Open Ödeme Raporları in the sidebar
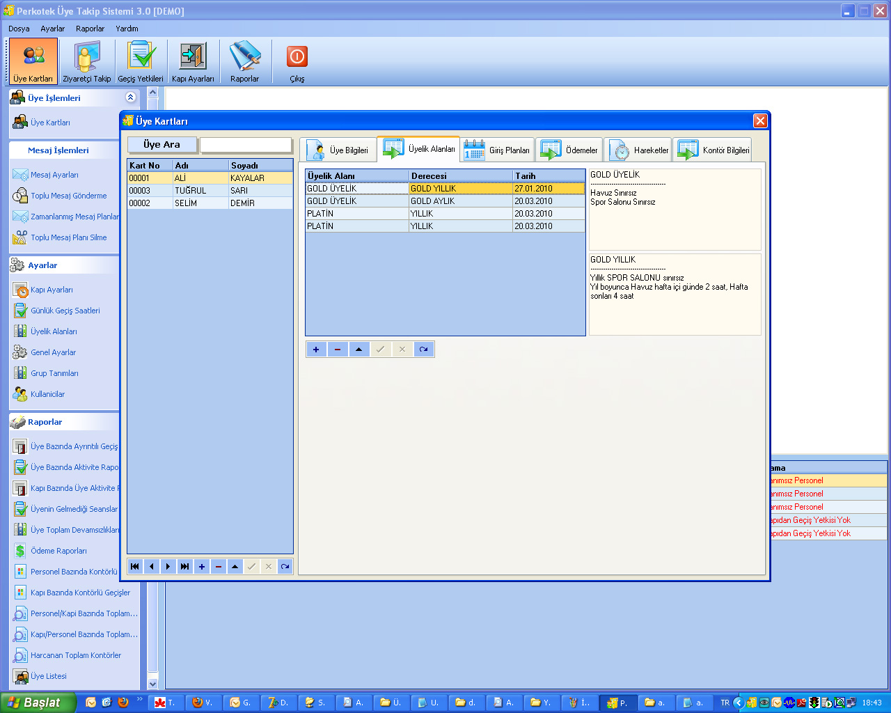The image size is (891, 713). click(58, 551)
